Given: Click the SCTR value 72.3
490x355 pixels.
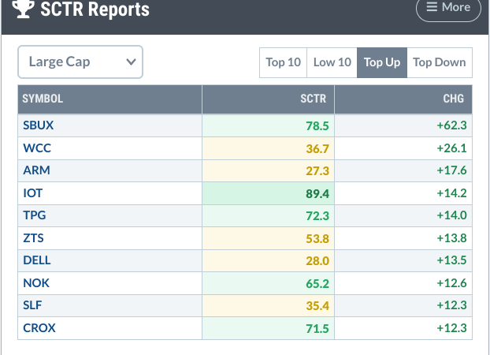Looking at the screenshot, I should coord(317,216).
